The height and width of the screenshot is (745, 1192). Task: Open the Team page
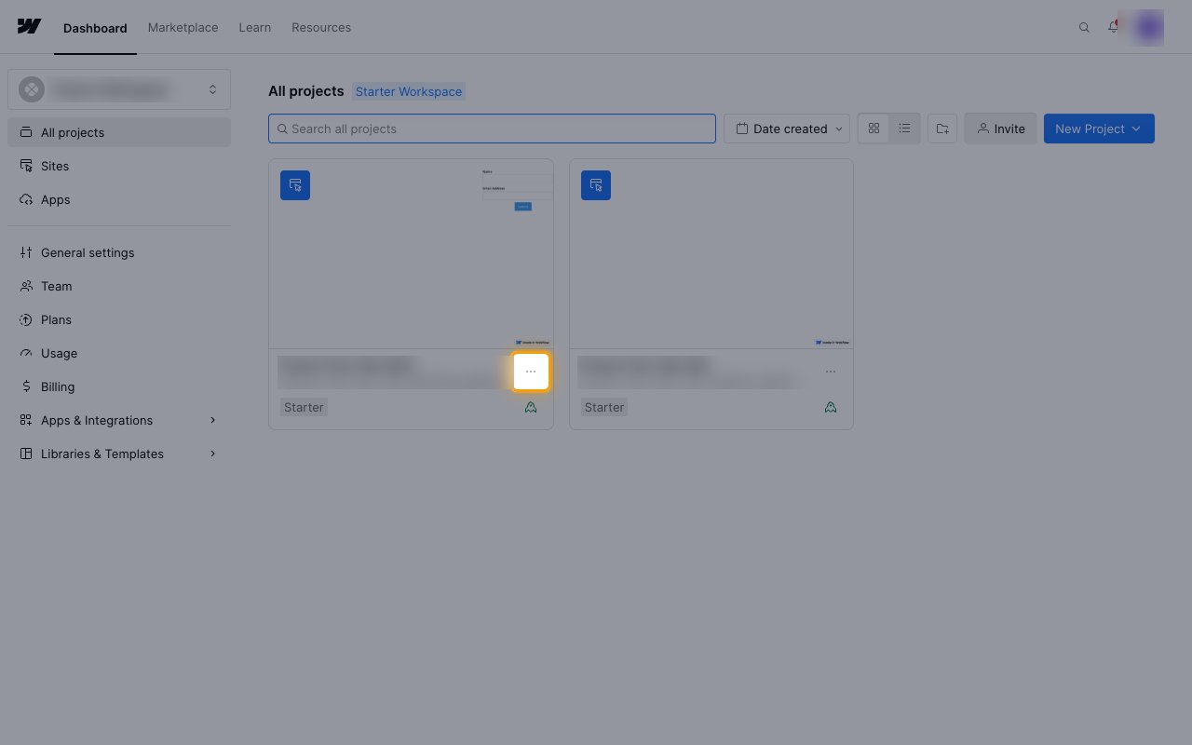point(119,286)
